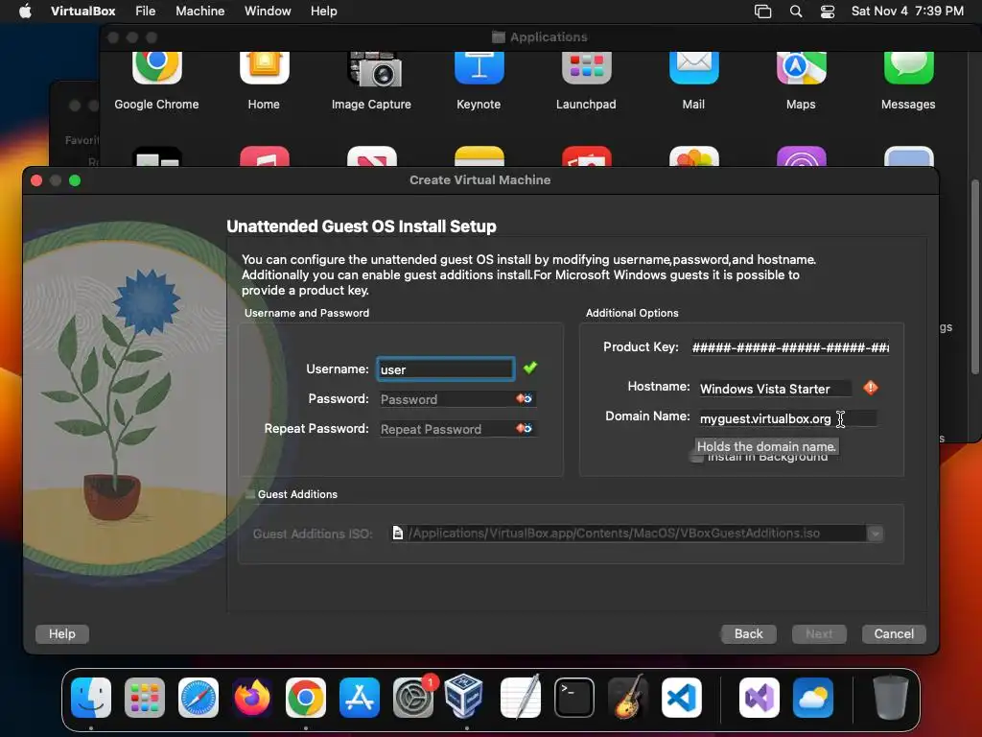Screen dimensions: 982x737
Task: Click the Hostname field
Action: click(x=775, y=389)
